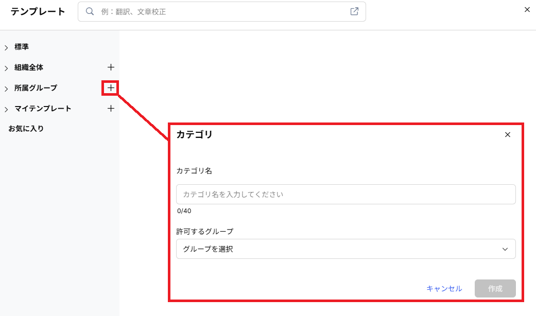Open templates in new window icon
This screenshot has height=316, width=536.
tap(354, 11)
